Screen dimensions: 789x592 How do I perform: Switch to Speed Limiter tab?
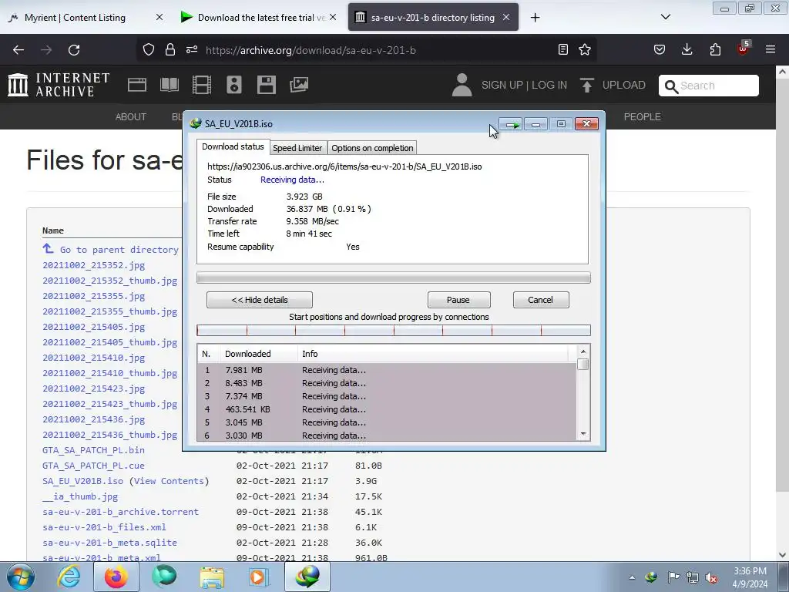pyautogui.click(x=297, y=148)
